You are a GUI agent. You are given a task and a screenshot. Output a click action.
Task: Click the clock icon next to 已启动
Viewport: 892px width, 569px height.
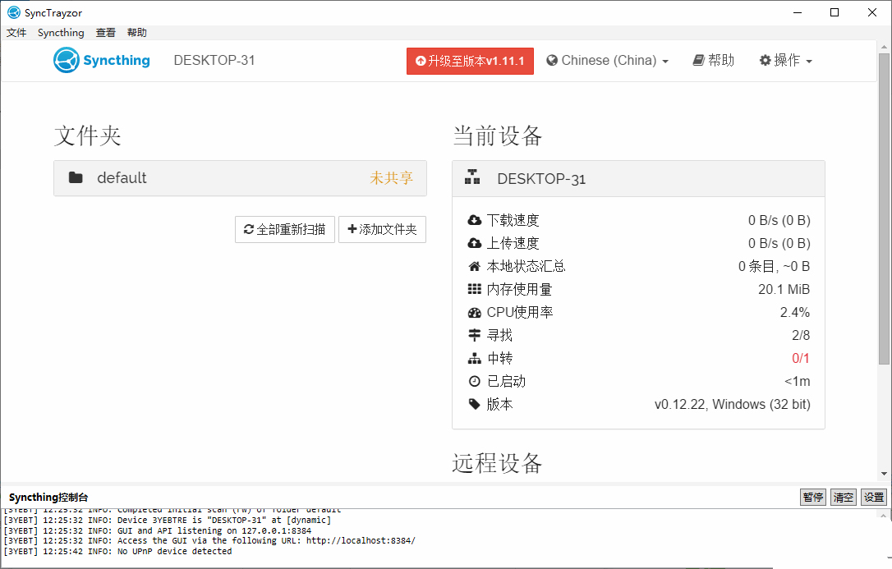[475, 382]
